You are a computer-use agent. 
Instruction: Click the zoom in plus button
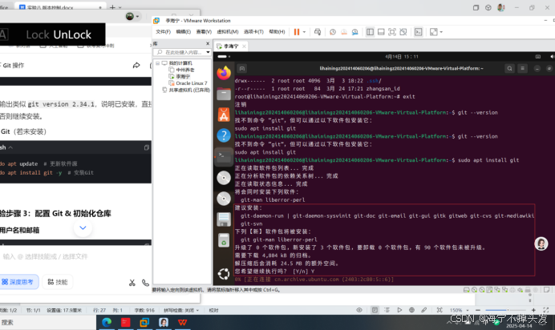click(534, 310)
